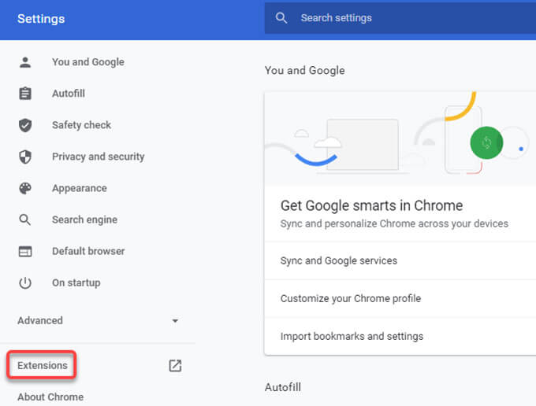Click the Privacy and security shield icon
Viewport: 536px width, 406px height.
tap(25, 157)
